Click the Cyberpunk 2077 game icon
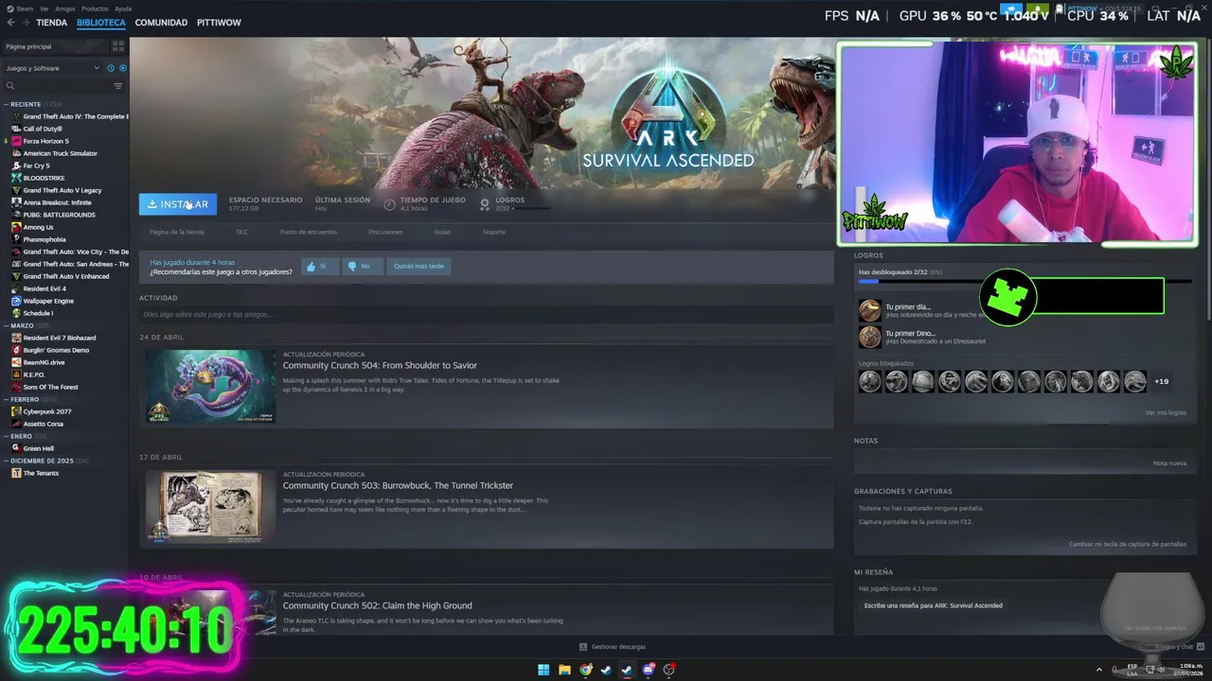This screenshot has width=1212, height=681. pos(16,411)
